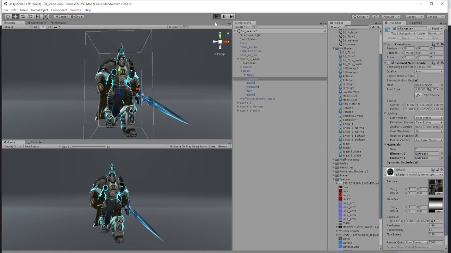Click the Mesh field object picker circle
The width and height of the screenshot is (451, 253).
441,85
